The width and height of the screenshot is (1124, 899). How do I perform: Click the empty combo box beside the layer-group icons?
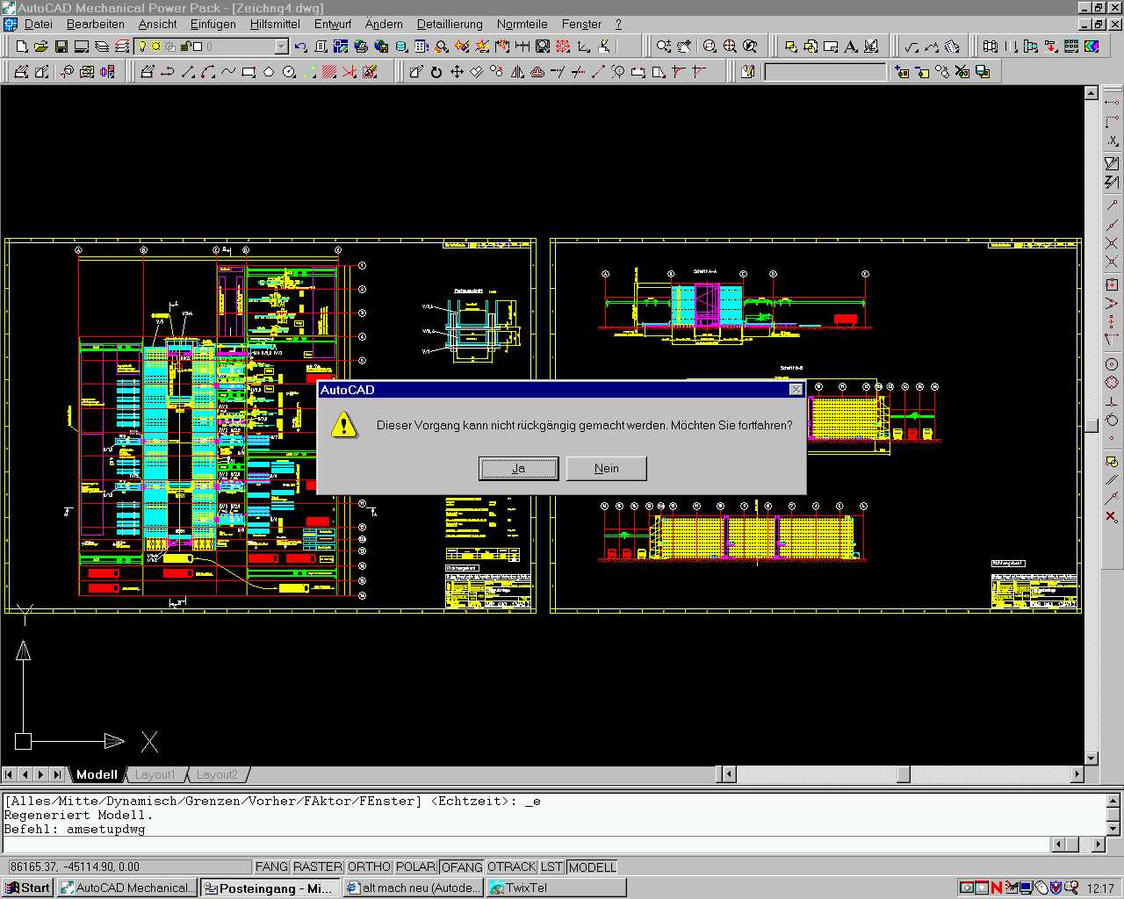tap(825, 72)
